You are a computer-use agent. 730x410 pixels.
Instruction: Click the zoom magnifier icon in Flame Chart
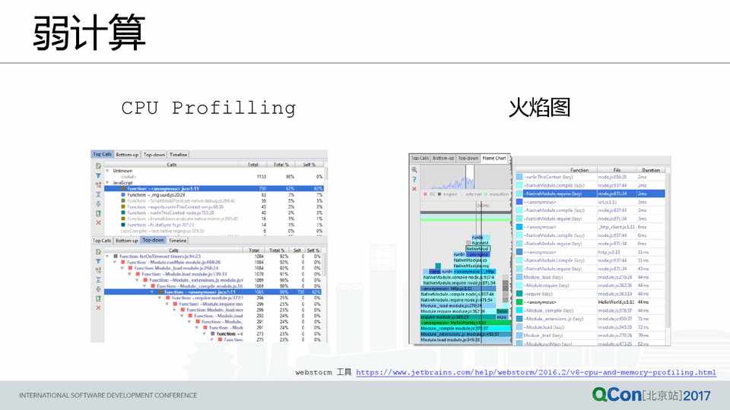coord(414,170)
